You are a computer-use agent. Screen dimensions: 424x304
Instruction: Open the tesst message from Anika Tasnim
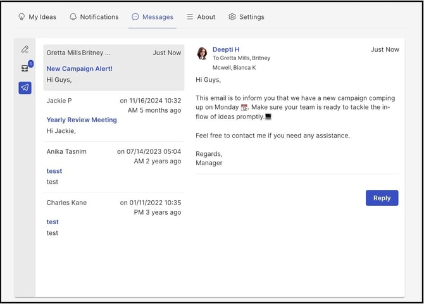pyautogui.click(x=114, y=167)
